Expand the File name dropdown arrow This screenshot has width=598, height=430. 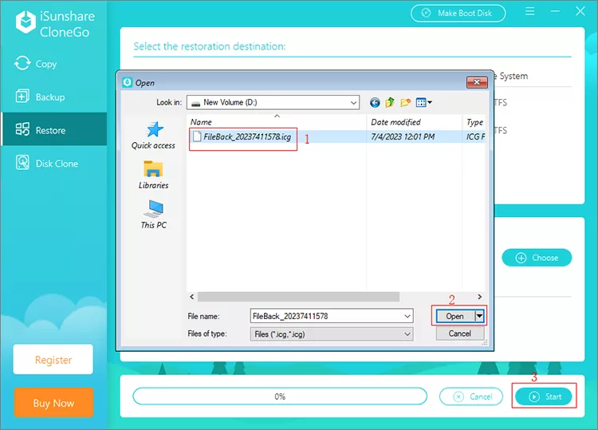[x=407, y=316]
